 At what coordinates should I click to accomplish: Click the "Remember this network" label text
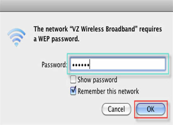tap(108, 91)
